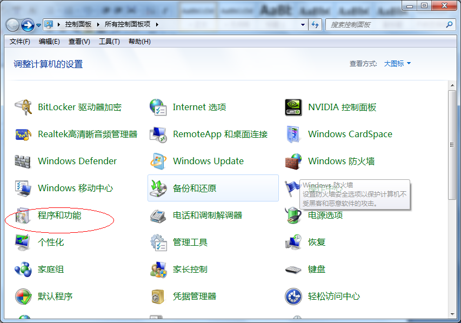Viewport: 461px width, 323px height.
Task: Open the 查看方式 大图标 dropdown
Action: pyautogui.click(x=397, y=64)
